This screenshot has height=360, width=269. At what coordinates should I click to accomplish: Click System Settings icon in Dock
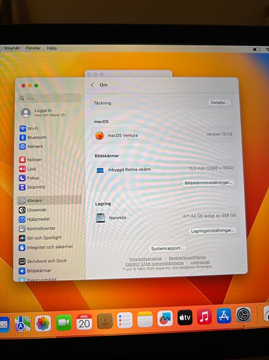click(x=243, y=314)
